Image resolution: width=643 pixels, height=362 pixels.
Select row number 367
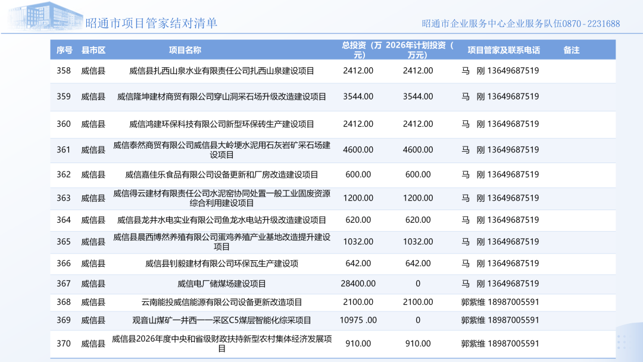pos(64,283)
